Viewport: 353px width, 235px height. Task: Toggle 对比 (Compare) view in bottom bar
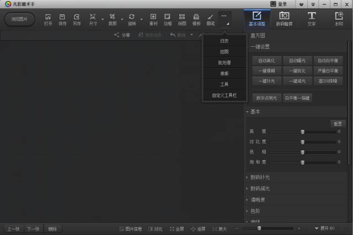[x=155, y=228]
